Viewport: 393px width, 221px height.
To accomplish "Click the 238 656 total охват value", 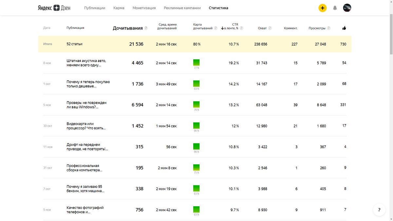I will point(261,44).
